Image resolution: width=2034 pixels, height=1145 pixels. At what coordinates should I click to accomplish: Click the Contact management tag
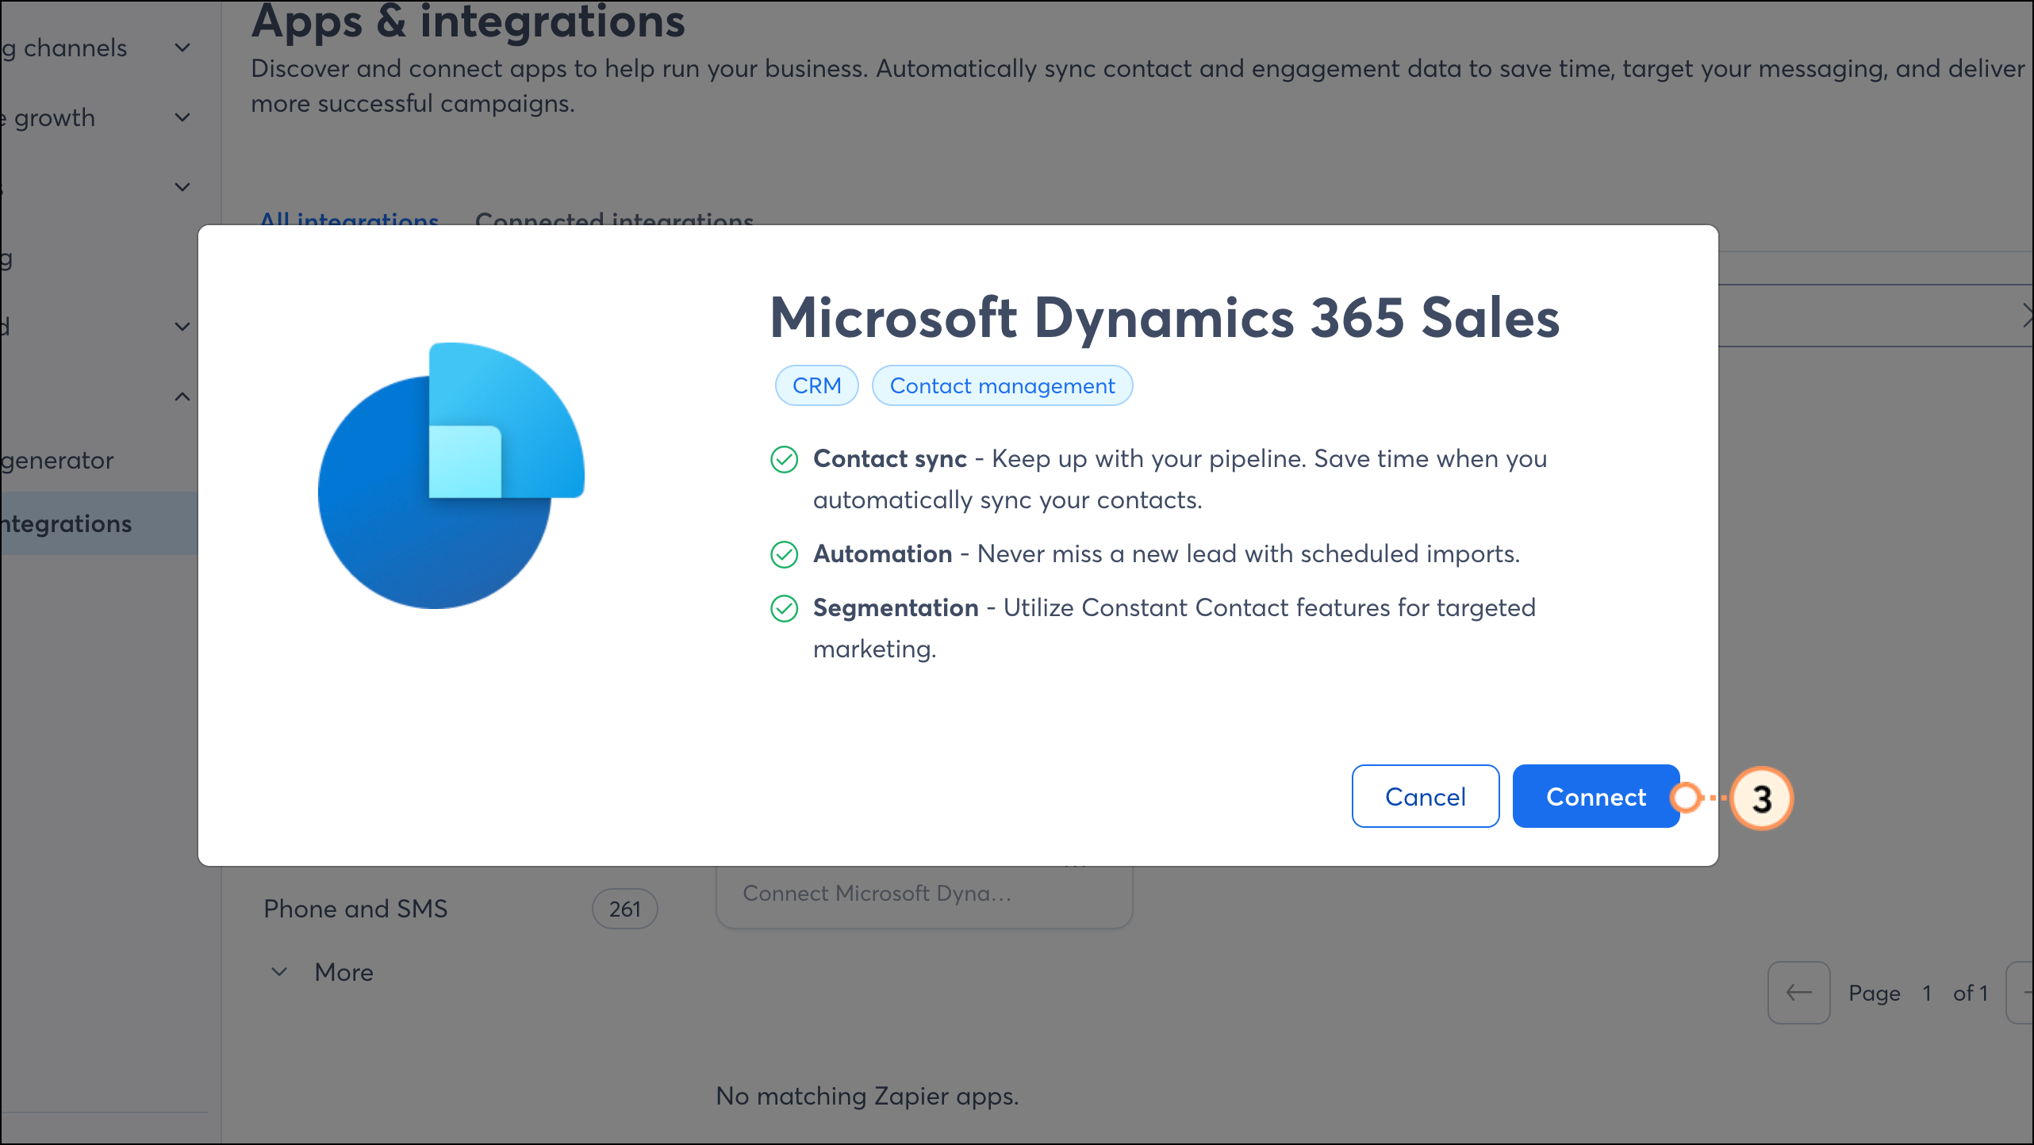tap(1002, 385)
